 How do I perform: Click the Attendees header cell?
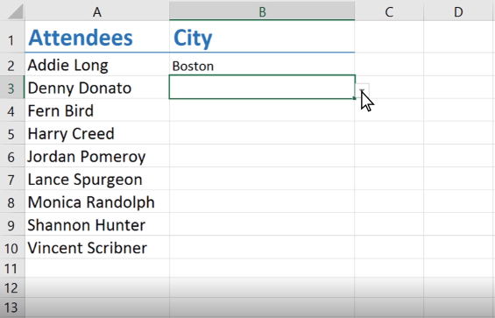[97, 37]
